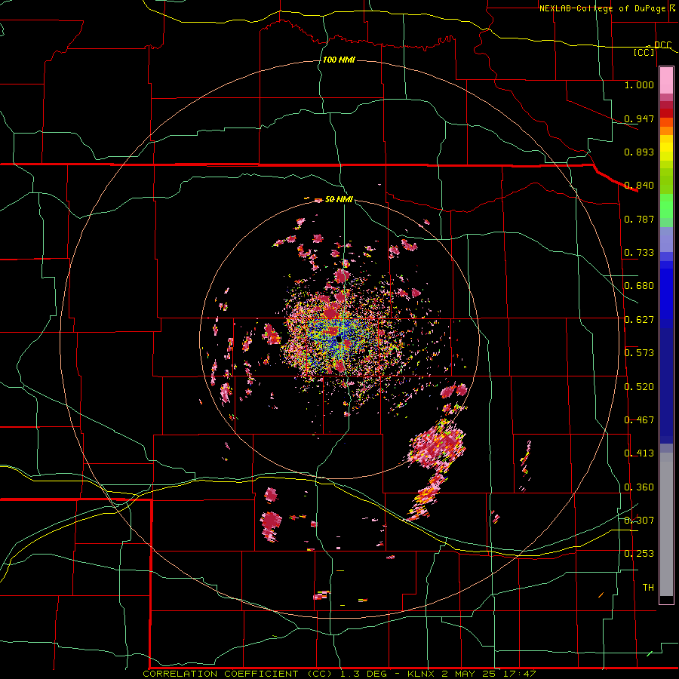Click the 50 NMI range ring label
679x679 pixels.
tap(339, 199)
